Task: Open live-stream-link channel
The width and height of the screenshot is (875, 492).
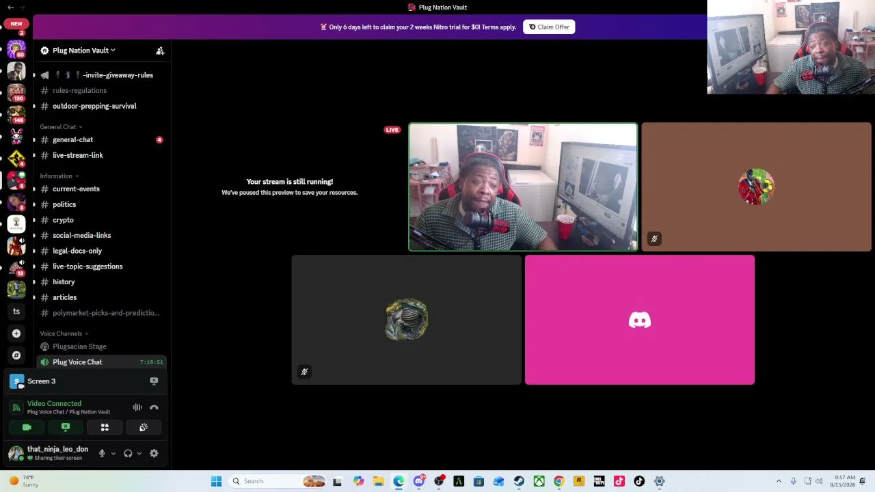Action: (101, 155)
